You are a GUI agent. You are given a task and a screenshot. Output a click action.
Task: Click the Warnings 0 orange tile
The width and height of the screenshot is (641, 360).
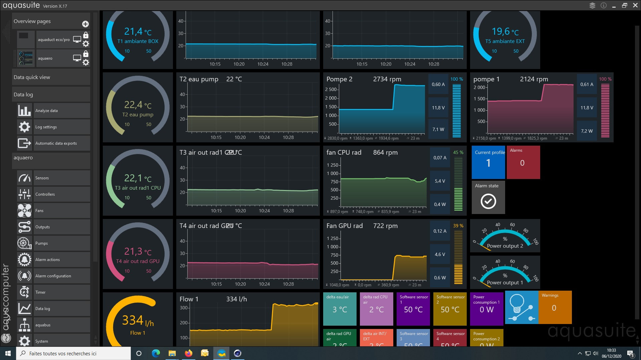[x=555, y=307]
